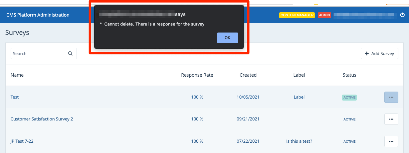Image resolution: width=409 pixels, height=153 pixels.
Task: Open three-dot menu for Customer Satisfaction Survey 2
Action: coord(391,119)
